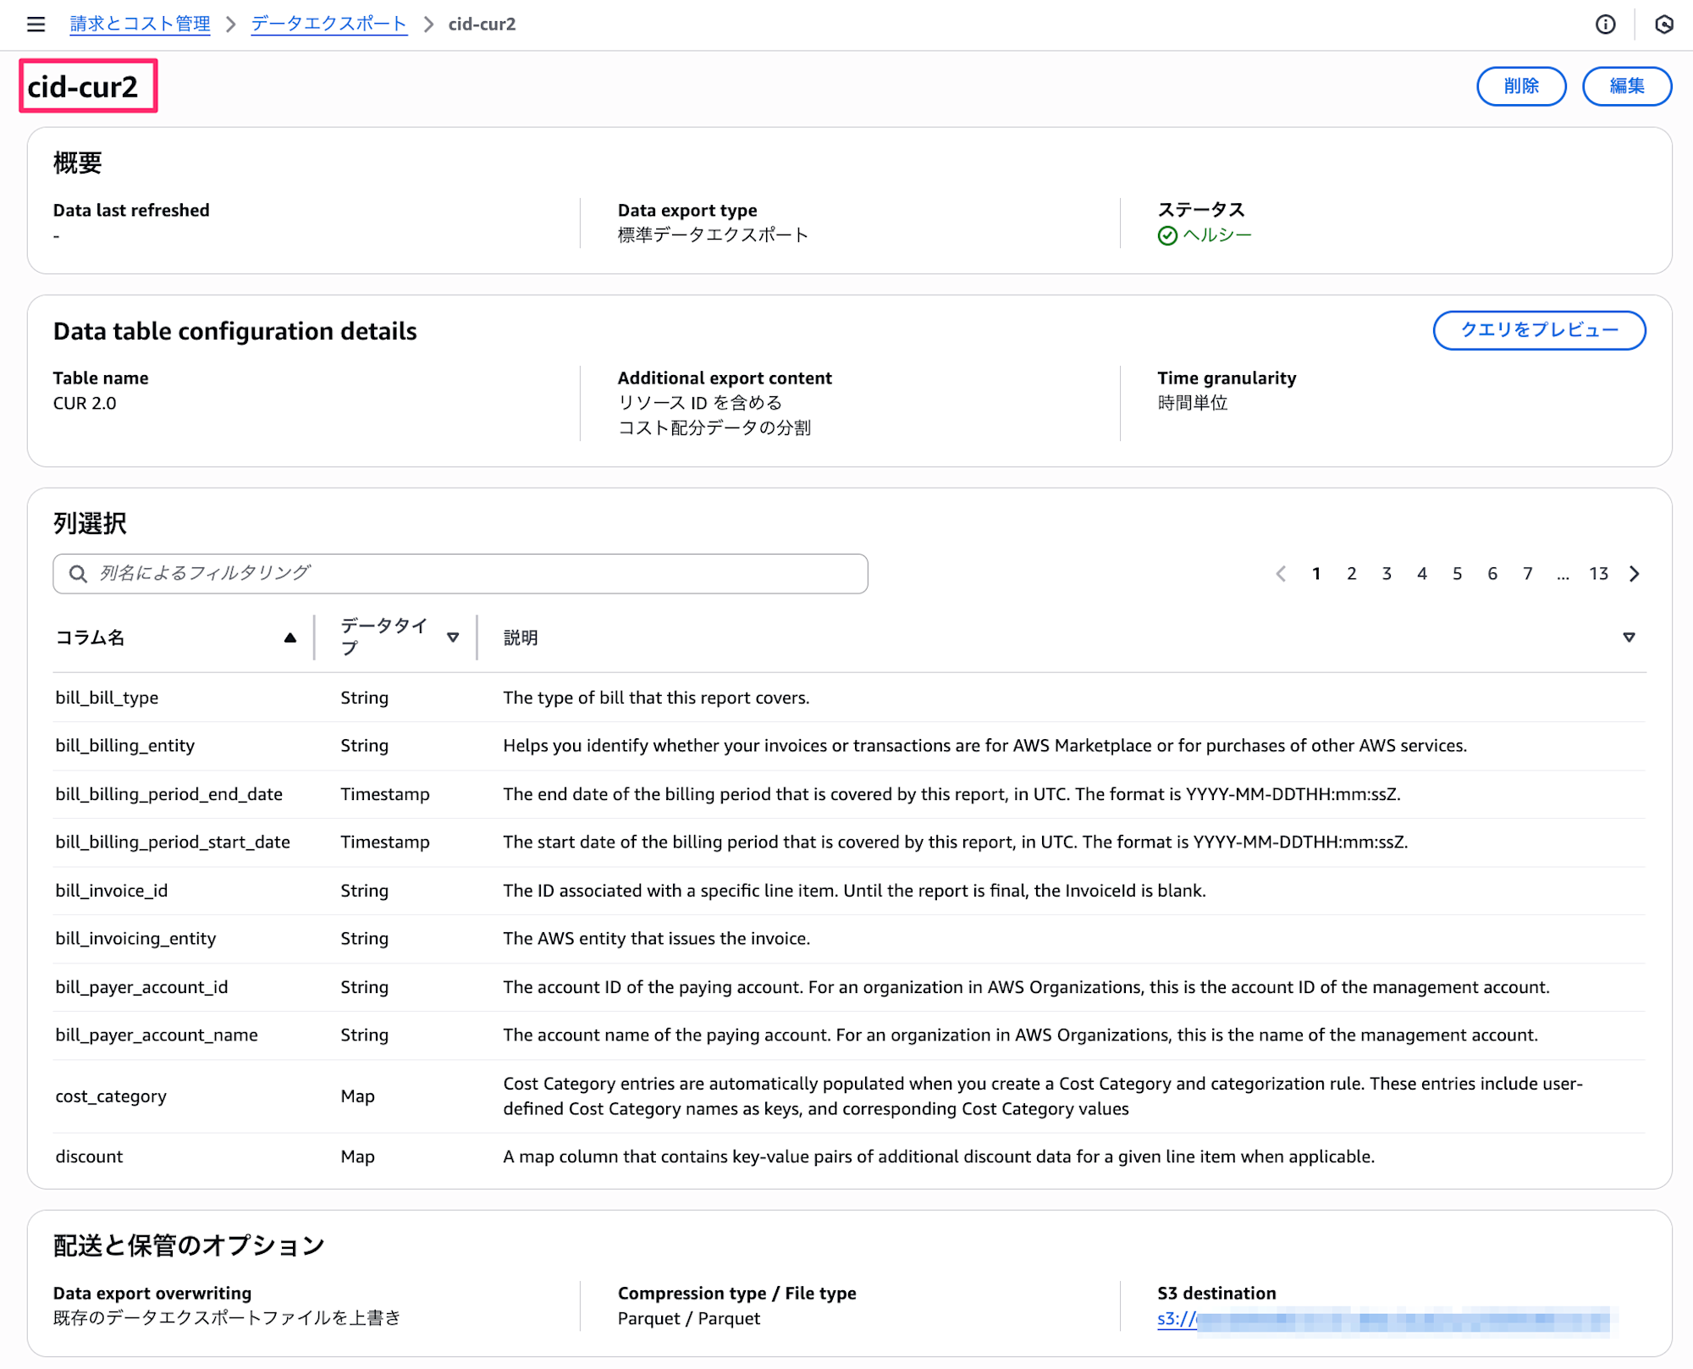The height and width of the screenshot is (1369, 1693).
Task: Open the S3 destination link
Action: [x=1383, y=1319]
